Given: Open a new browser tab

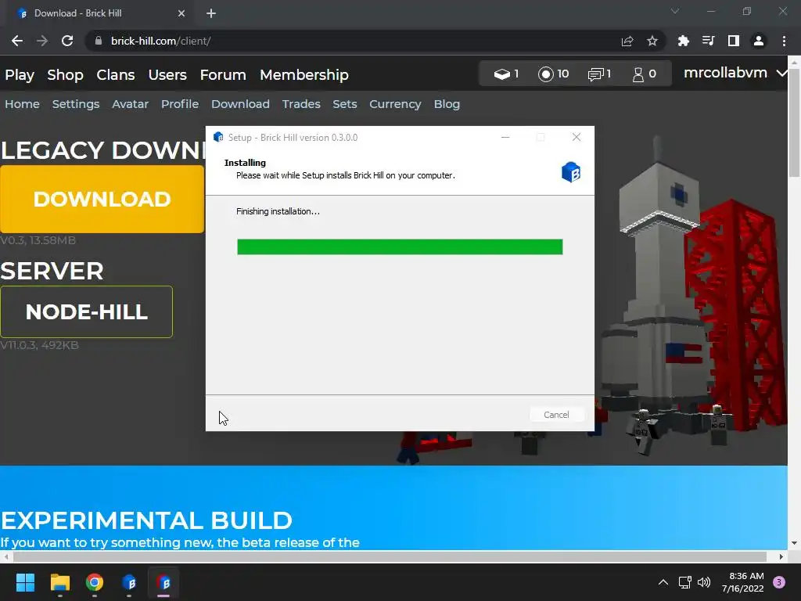Looking at the screenshot, I should pos(211,13).
